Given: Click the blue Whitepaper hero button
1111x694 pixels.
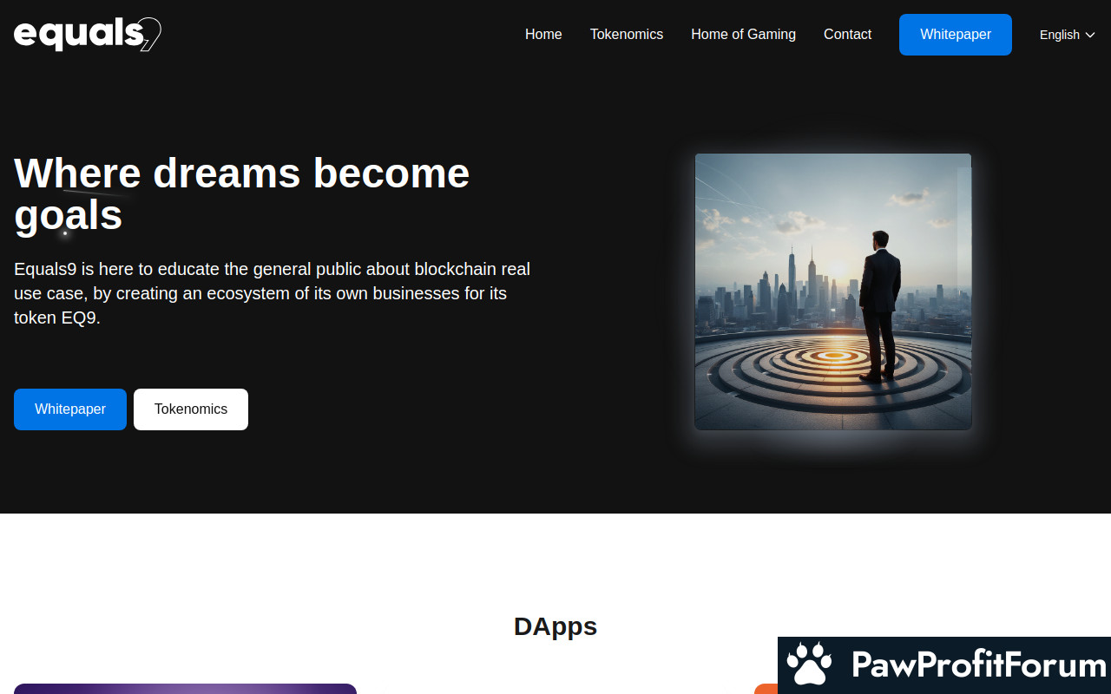Looking at the screenshot, I should pos(70,409).
